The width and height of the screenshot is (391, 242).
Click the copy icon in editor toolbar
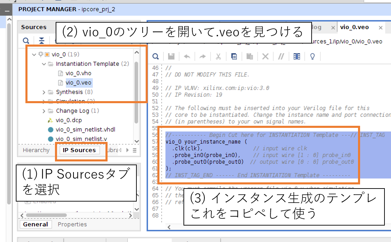click(x=234, y=57)
